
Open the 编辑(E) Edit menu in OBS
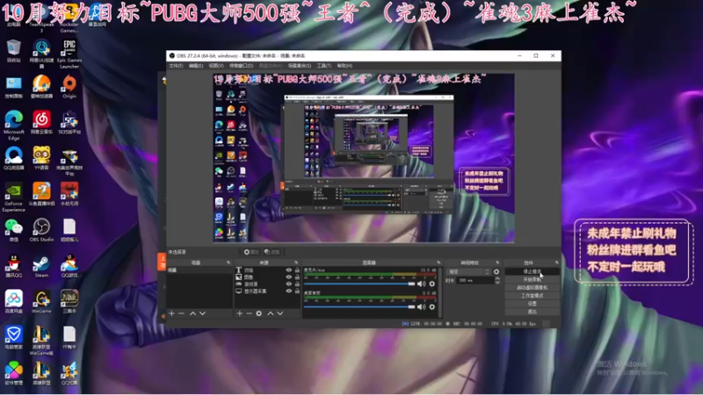(x=195, y=66)
